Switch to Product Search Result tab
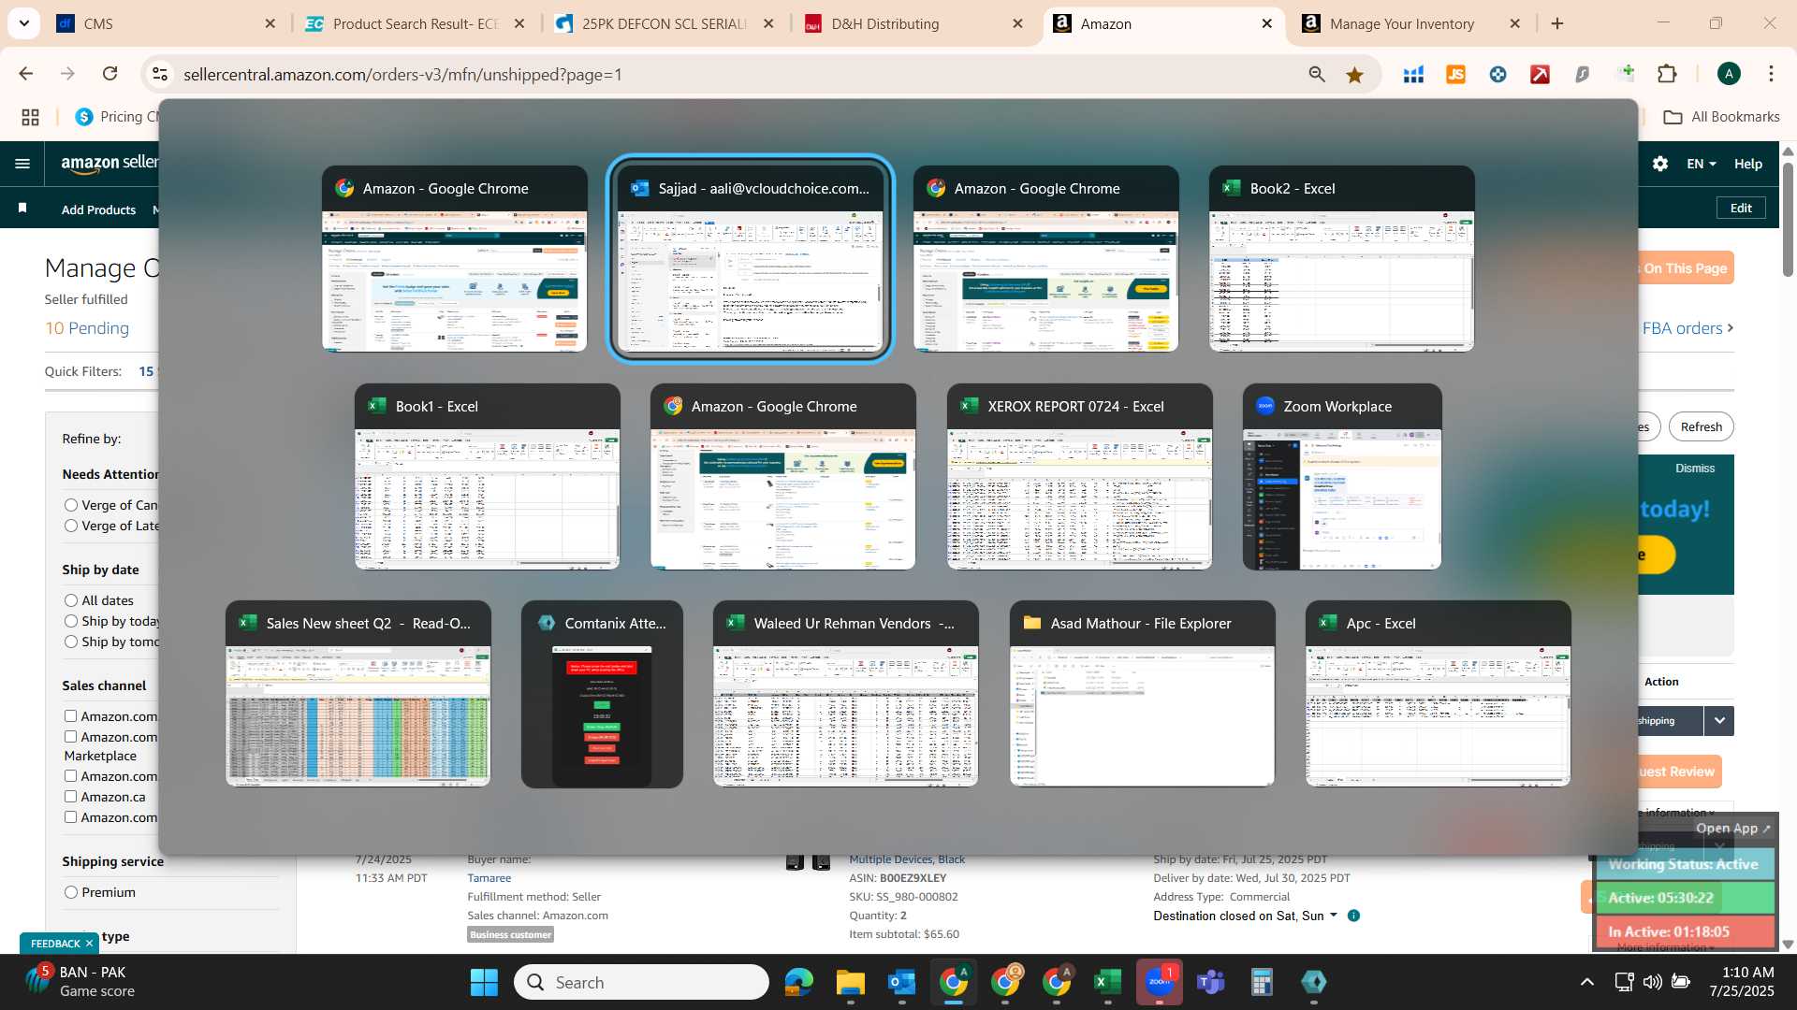 tap(416, 23)
